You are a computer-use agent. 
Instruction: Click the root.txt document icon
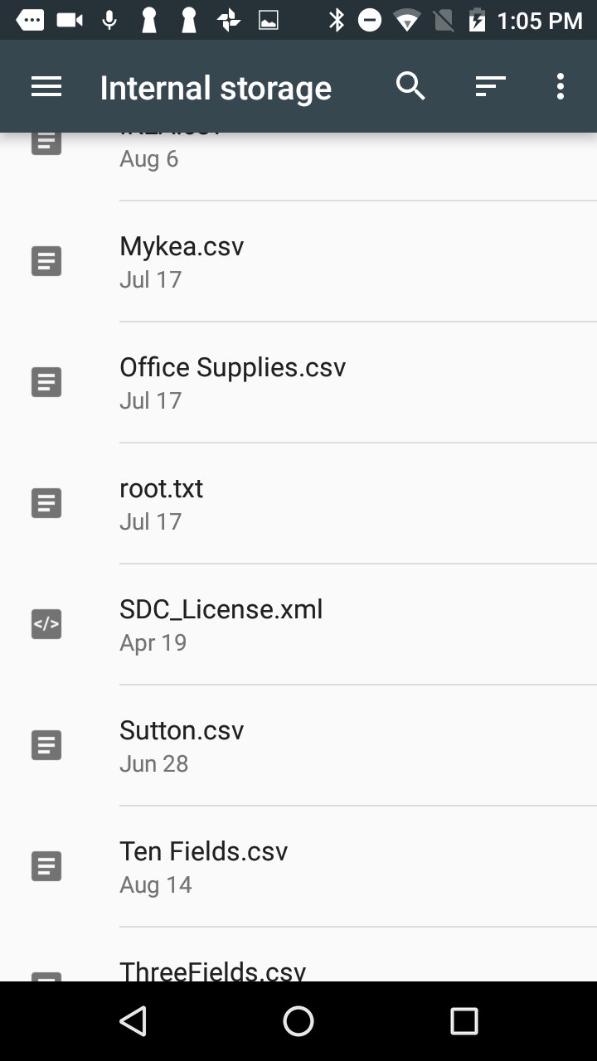[x=46, y=503]
